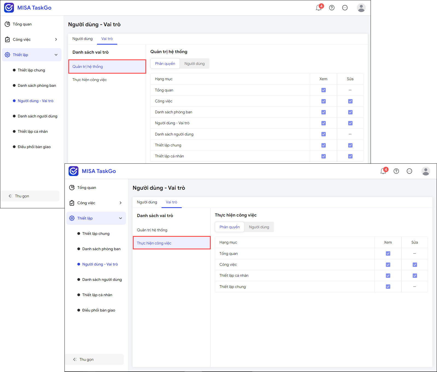Toggle Xem checkbox in Người dùng - Vai trò row

323,123
